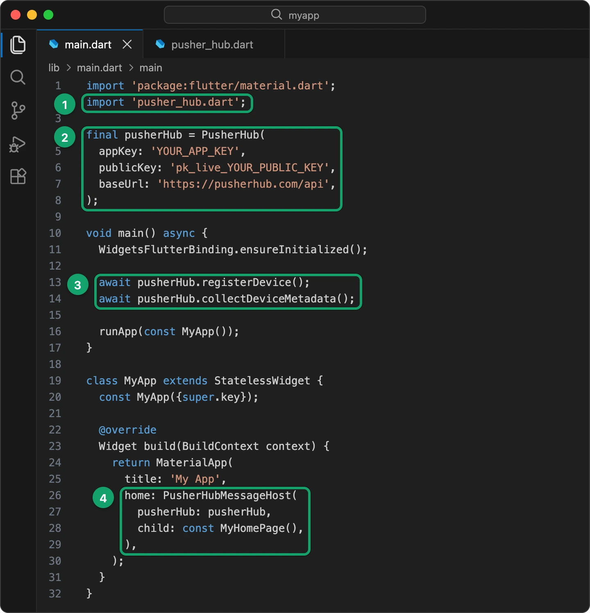Click the MaterialApp constructor name

pos(192,463)
